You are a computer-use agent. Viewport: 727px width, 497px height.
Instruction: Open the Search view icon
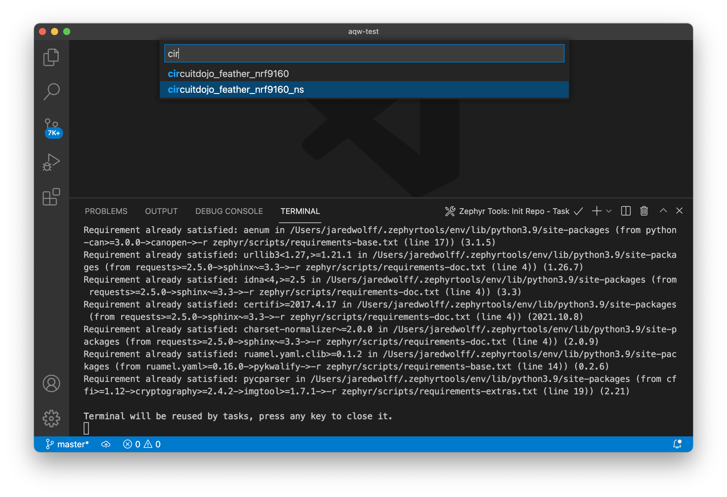(51, 92)
